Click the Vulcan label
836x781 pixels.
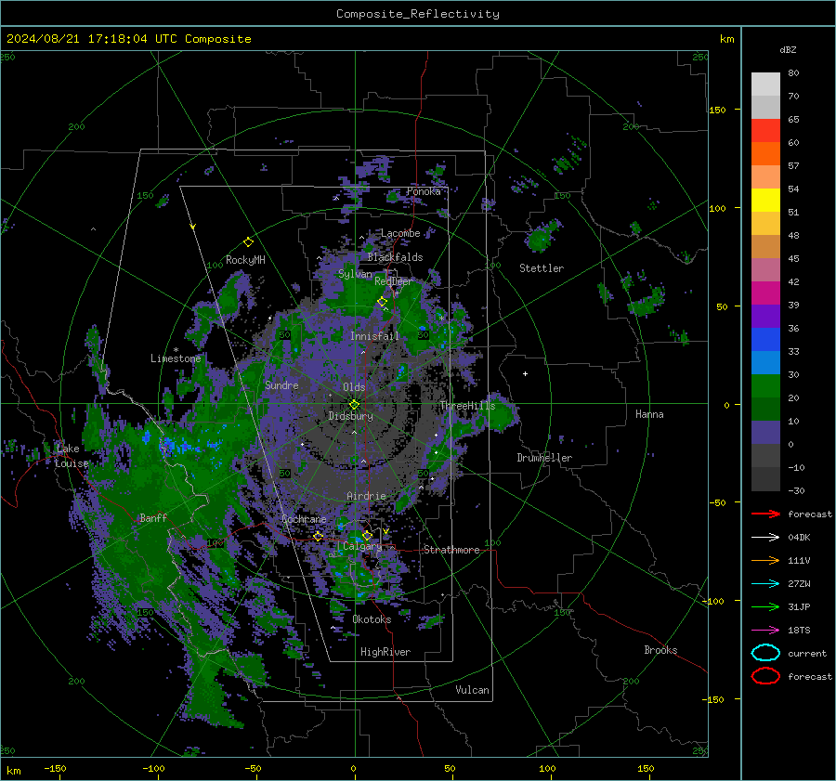click(x=472, y=690)
